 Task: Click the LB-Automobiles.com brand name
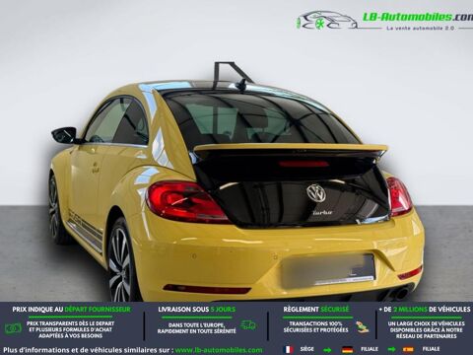(417, 17)
